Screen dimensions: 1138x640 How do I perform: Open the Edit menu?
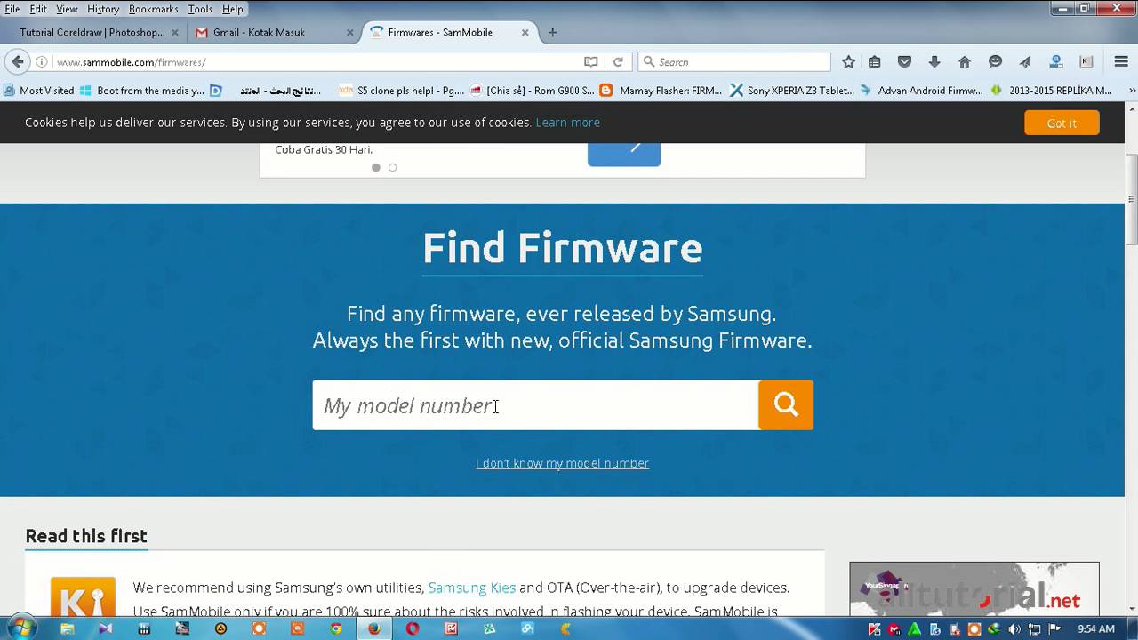[38, 9]
